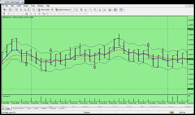Click the Arrows objects icon

click(x=44, y=14)
